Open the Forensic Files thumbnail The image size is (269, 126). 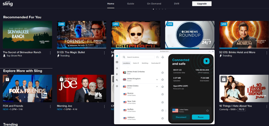pos(81,35)
